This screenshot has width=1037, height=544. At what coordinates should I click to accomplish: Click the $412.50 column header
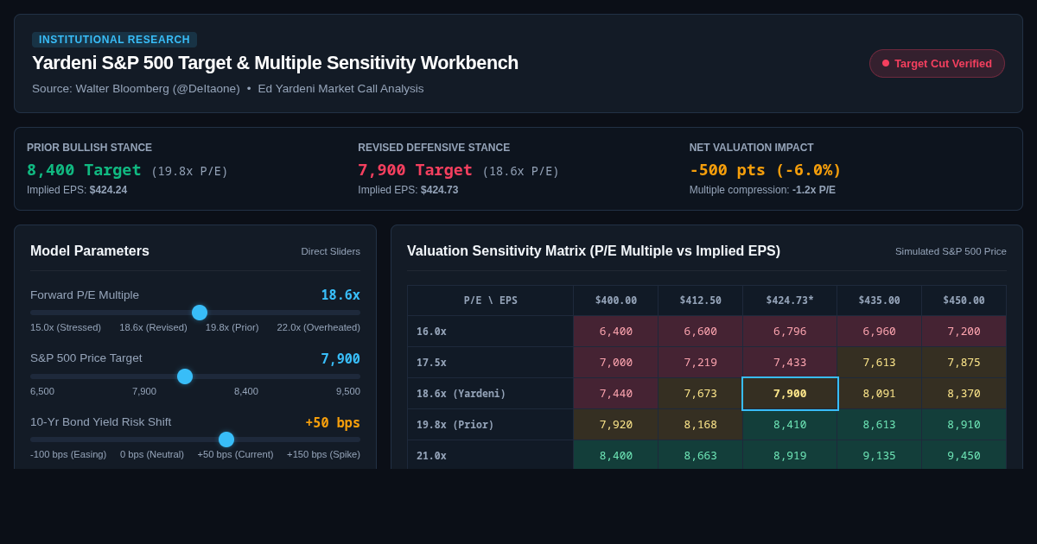[700, 300]
